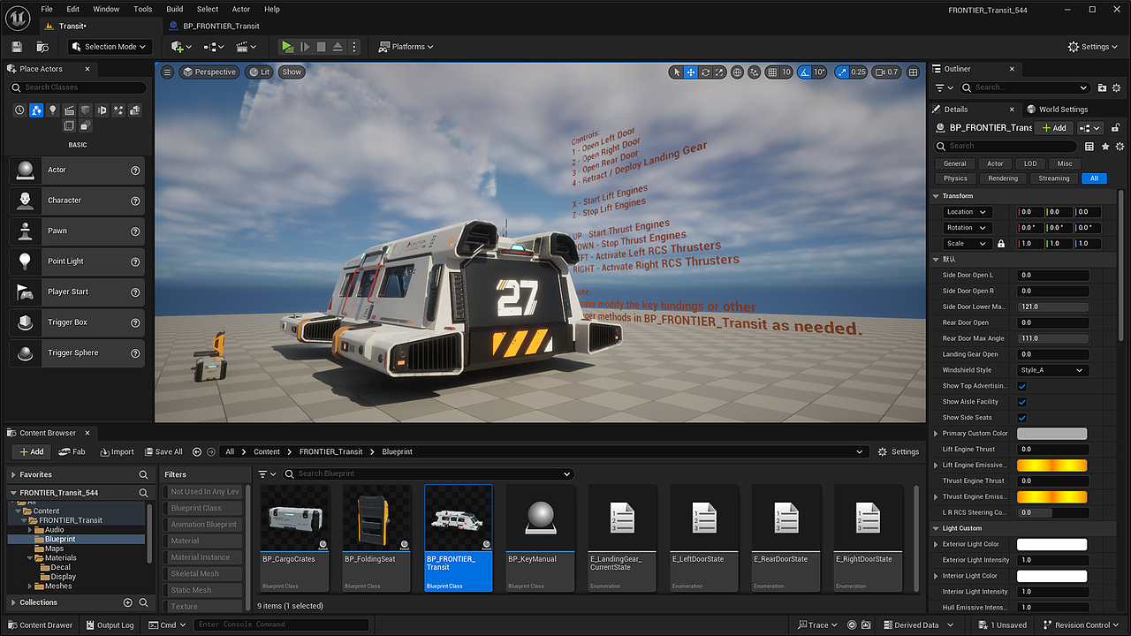Screen dimensions: 1131x636
Task: Switch to the BP_FRONTIER_Transit editor tab
Action: click(x=215, y=26)
